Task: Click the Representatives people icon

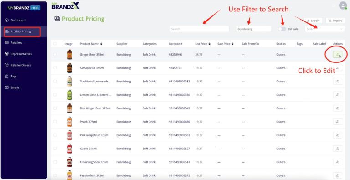Action: [7, 54]
